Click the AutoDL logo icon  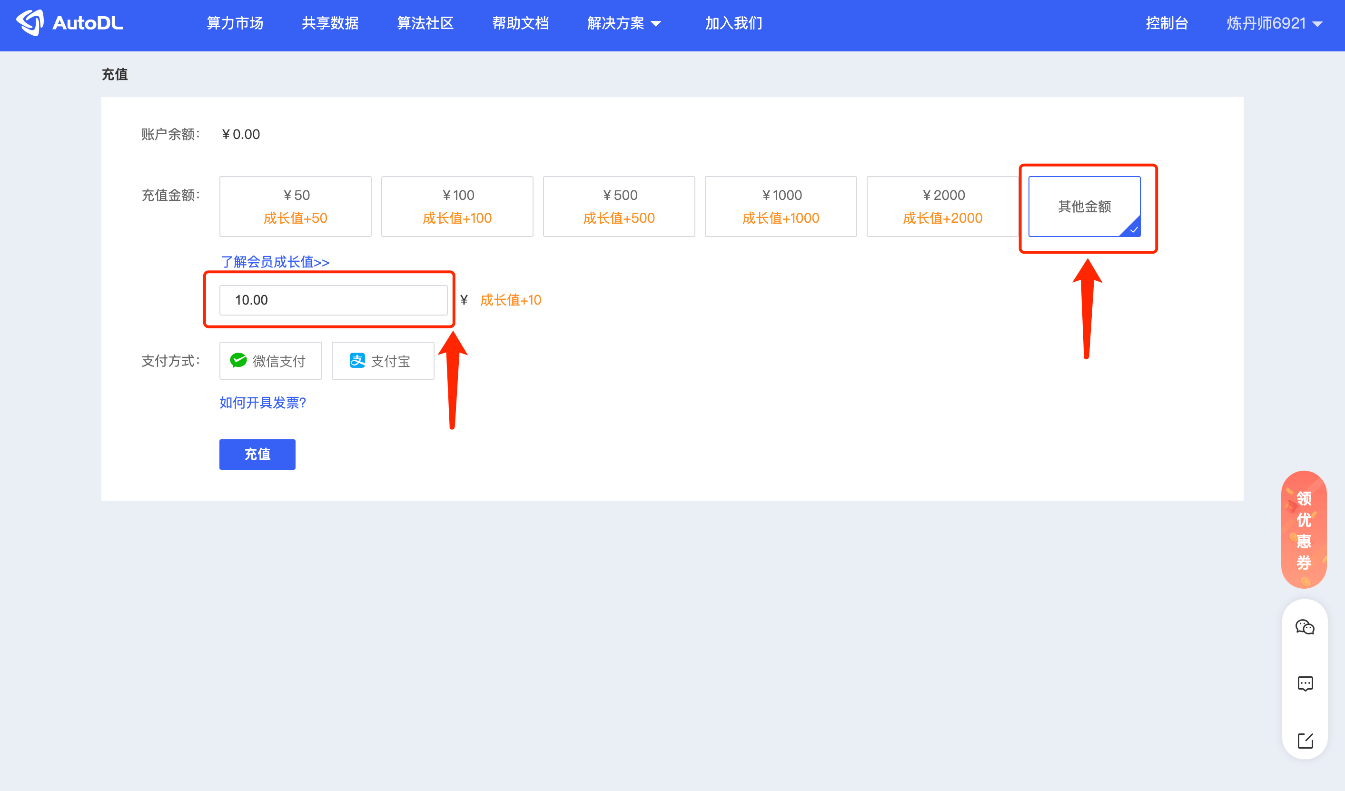click(x=30, y=23)
